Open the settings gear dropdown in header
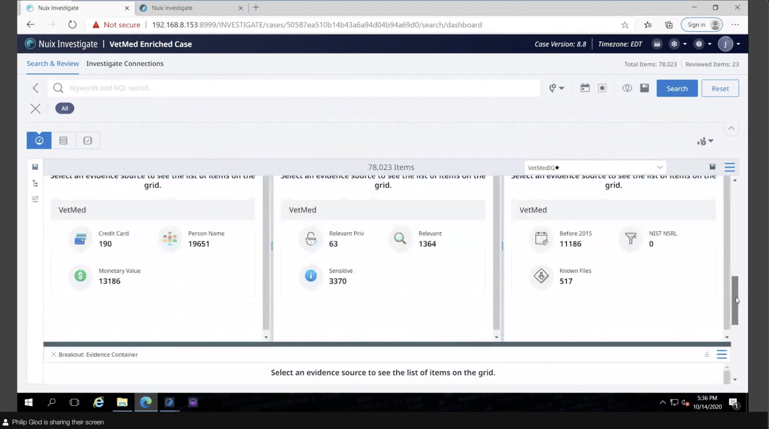The image size is (769, 429). (678, 44)
